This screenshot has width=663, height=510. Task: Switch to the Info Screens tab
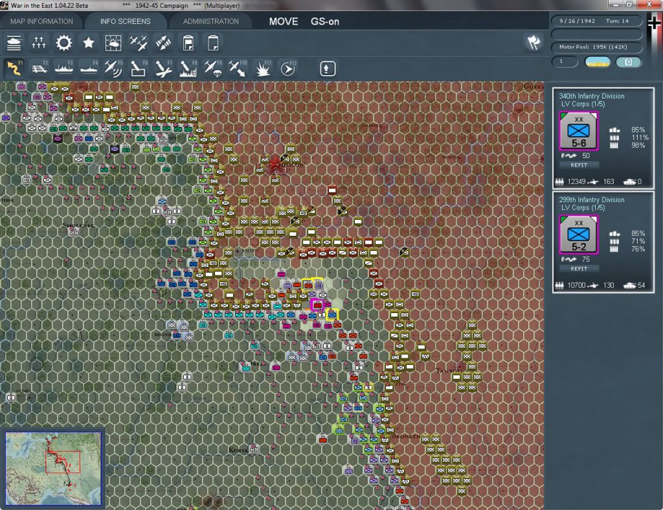[125, 21]
